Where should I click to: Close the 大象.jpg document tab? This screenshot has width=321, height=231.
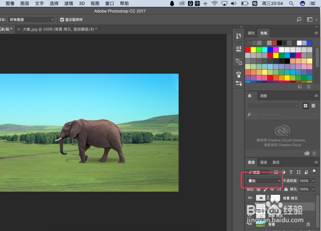tap(19, 29)
